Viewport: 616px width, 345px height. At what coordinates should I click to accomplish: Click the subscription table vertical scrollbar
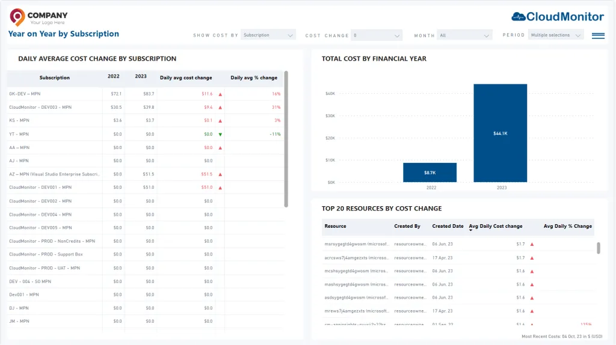pos(286,139)
